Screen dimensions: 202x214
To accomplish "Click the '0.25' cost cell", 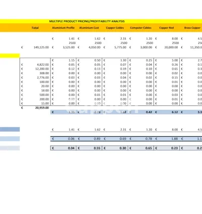I will pos(149,60).
